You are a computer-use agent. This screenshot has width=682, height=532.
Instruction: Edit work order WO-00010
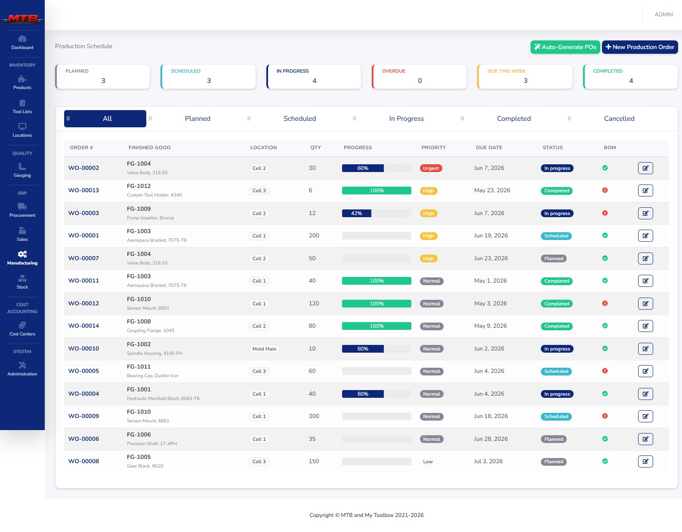[x=645, y=349]
